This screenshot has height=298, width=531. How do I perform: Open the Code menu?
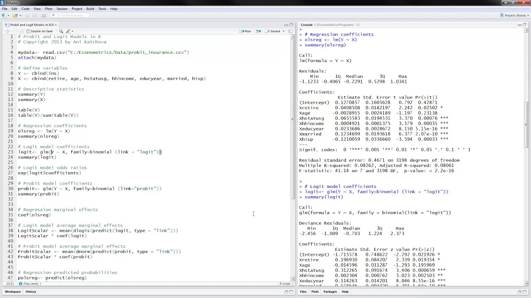[x=25, y=9]
